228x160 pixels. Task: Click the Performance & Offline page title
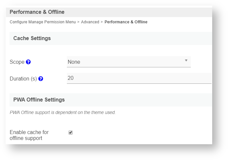[x=37, y=12]
